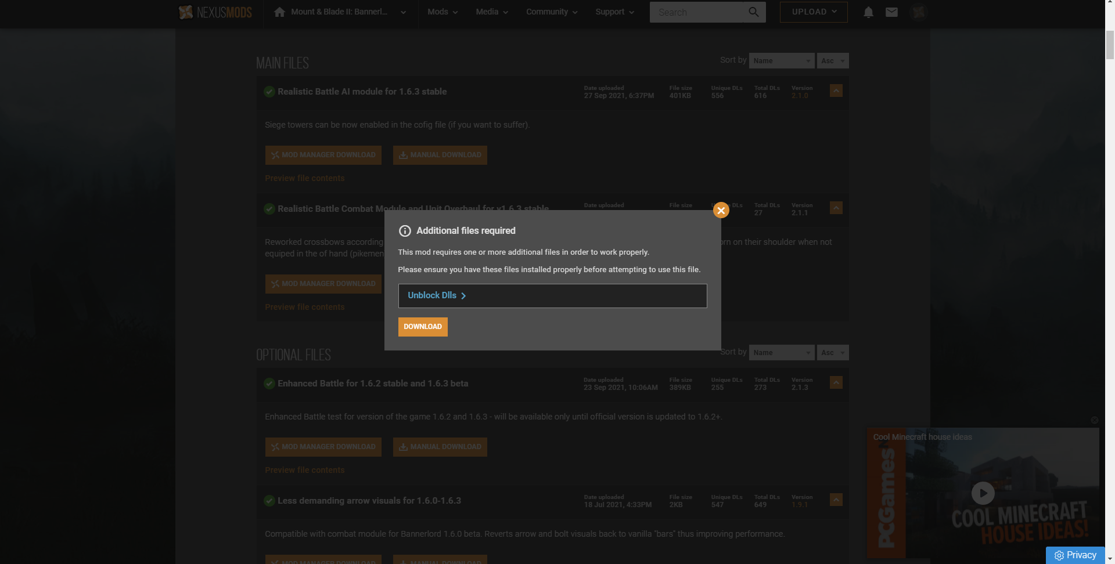1115x564 pixels.
Task: Open Optional Files sort by Name dropdown
Action: coord(782,353)
